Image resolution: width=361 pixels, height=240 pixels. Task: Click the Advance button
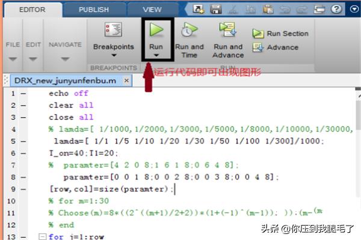(276, 47)
